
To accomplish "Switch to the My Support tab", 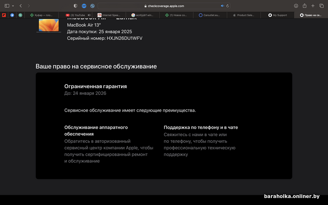I will (278, 15).
